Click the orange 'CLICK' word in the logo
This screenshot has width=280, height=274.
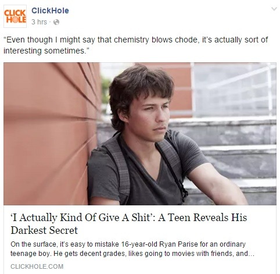(15, 13)
